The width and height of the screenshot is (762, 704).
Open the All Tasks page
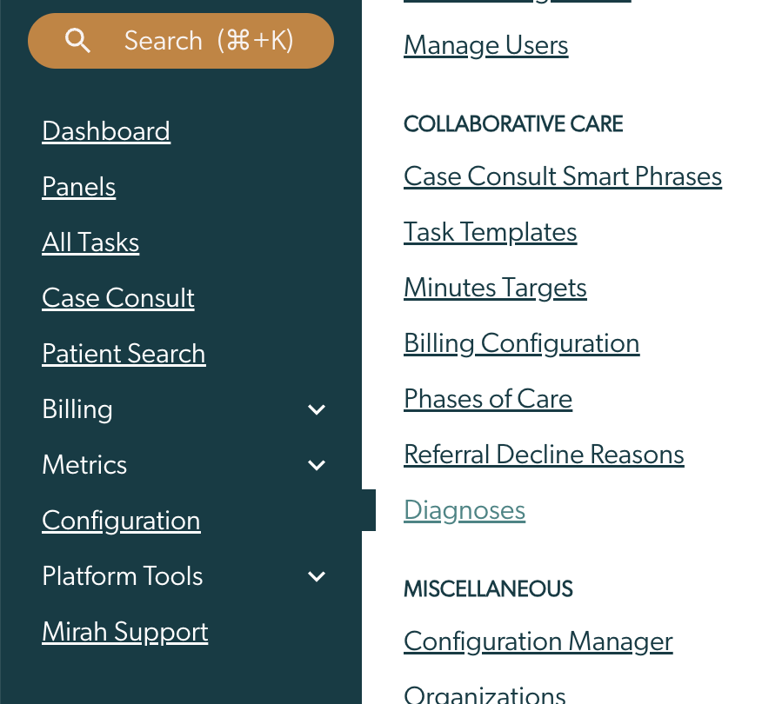tap(90, 242)
